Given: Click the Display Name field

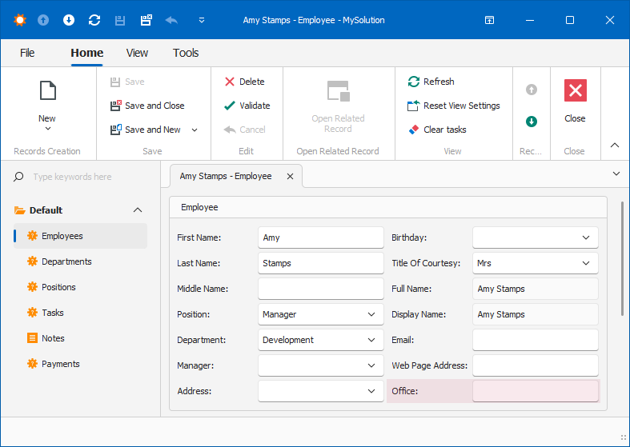Looking at the screenshot, I should pyautogui.click(x=536, y=314).
